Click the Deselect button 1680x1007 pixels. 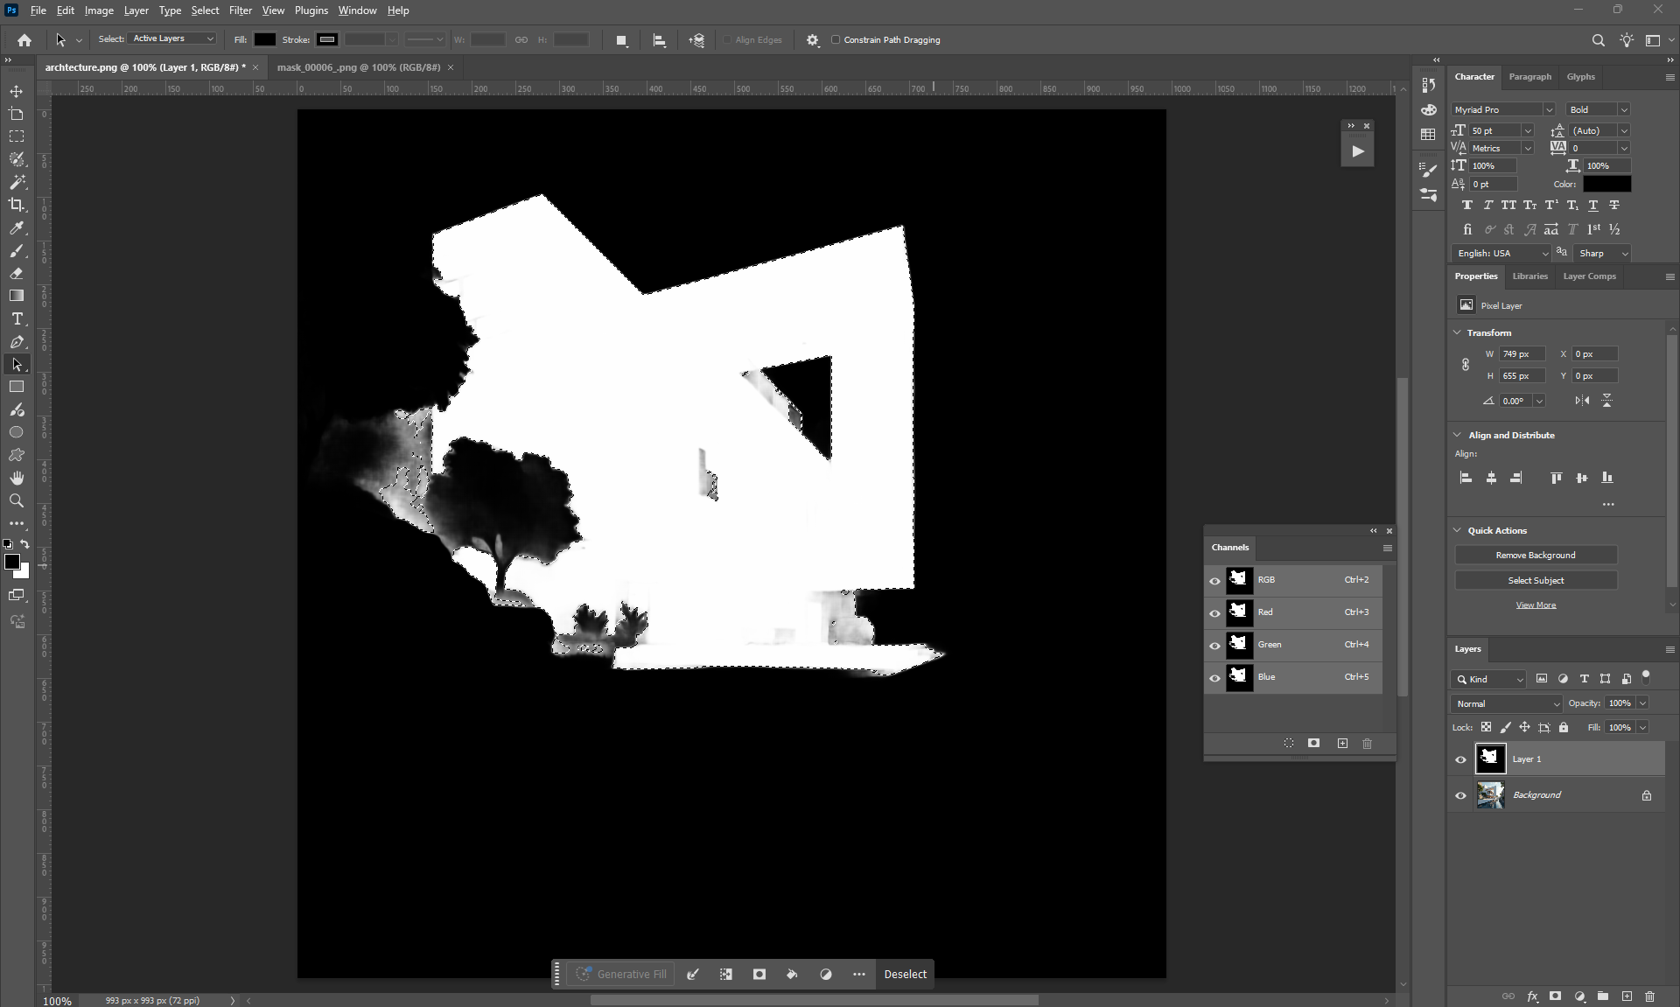click(905, 974)
